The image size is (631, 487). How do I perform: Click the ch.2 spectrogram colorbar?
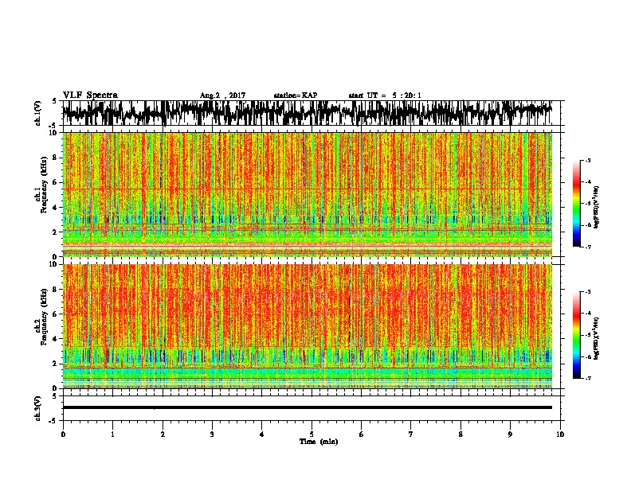[x=576, y=335]
